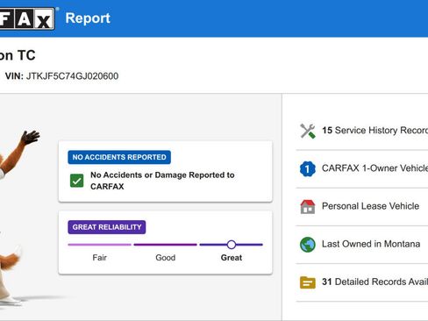Click the 'VIN:' label

coord(14,76)
